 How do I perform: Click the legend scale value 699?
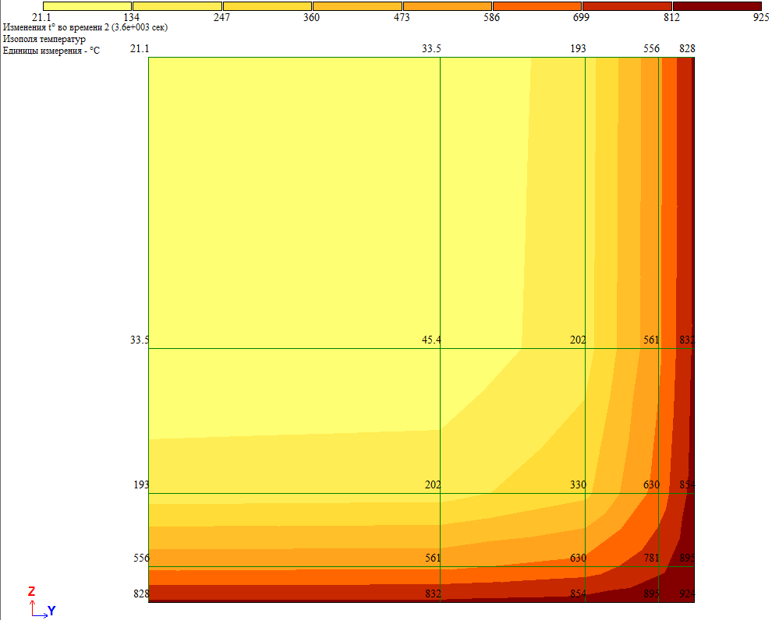(581, 18)
